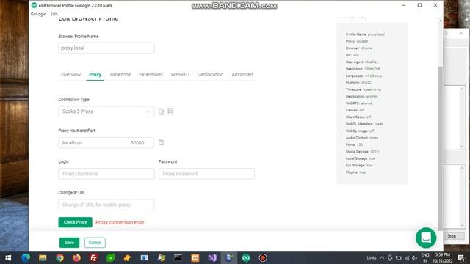
Task: Click the 'Proxy: socks5' summary row
Action: [357, 41]
